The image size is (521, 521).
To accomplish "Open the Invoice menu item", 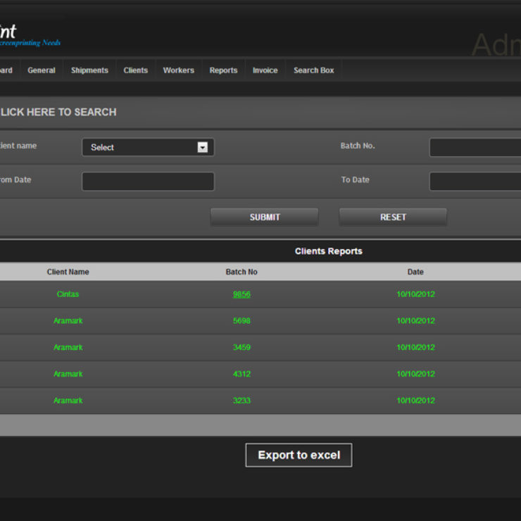I will tap(265, 70).
